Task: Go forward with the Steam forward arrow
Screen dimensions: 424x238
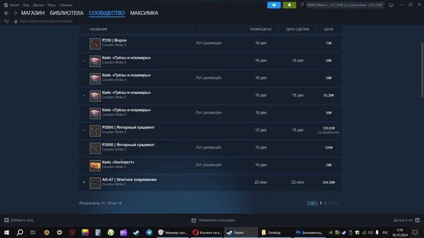Action: point(15,13)
